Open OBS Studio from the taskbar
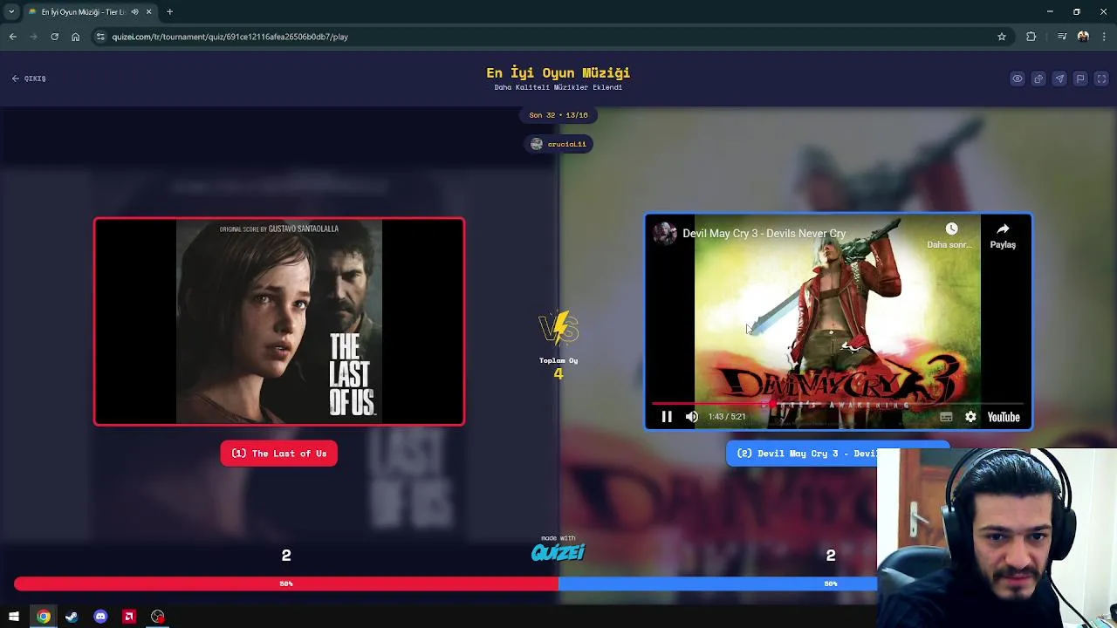Image resolution: width=1117 pixels, height=628 pixels. pos(158,617)
